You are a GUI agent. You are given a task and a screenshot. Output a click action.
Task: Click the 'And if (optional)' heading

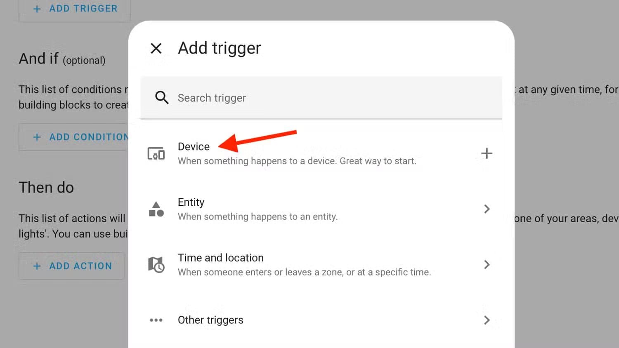(x=62, y=59)
